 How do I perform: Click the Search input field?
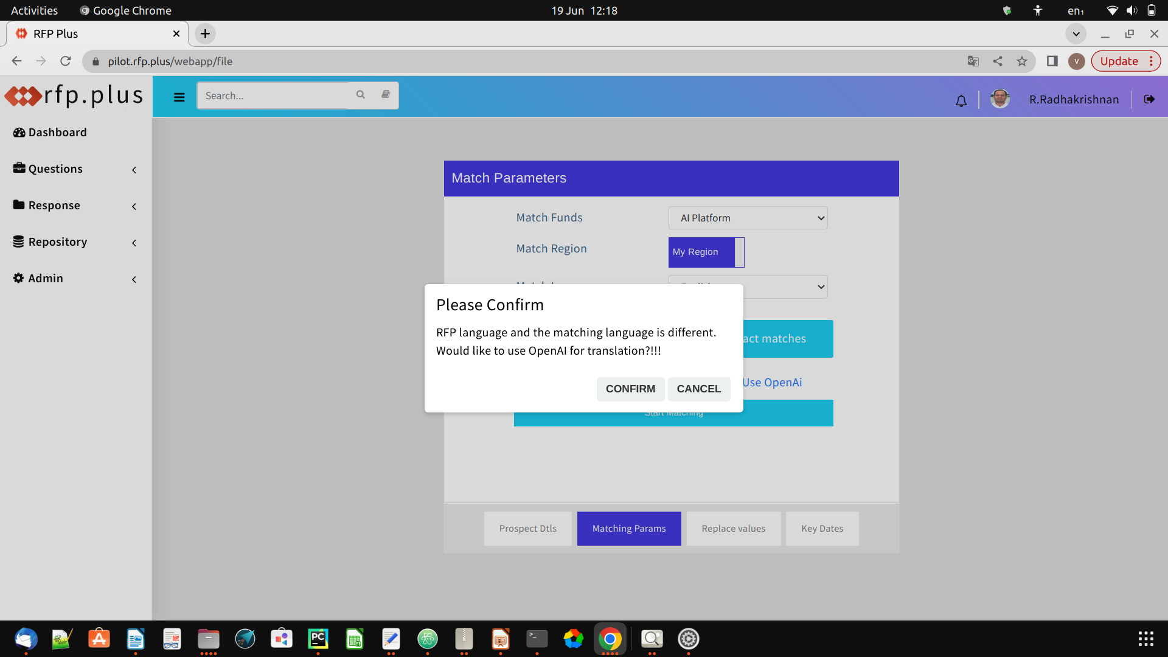click(x=274, y=96)
